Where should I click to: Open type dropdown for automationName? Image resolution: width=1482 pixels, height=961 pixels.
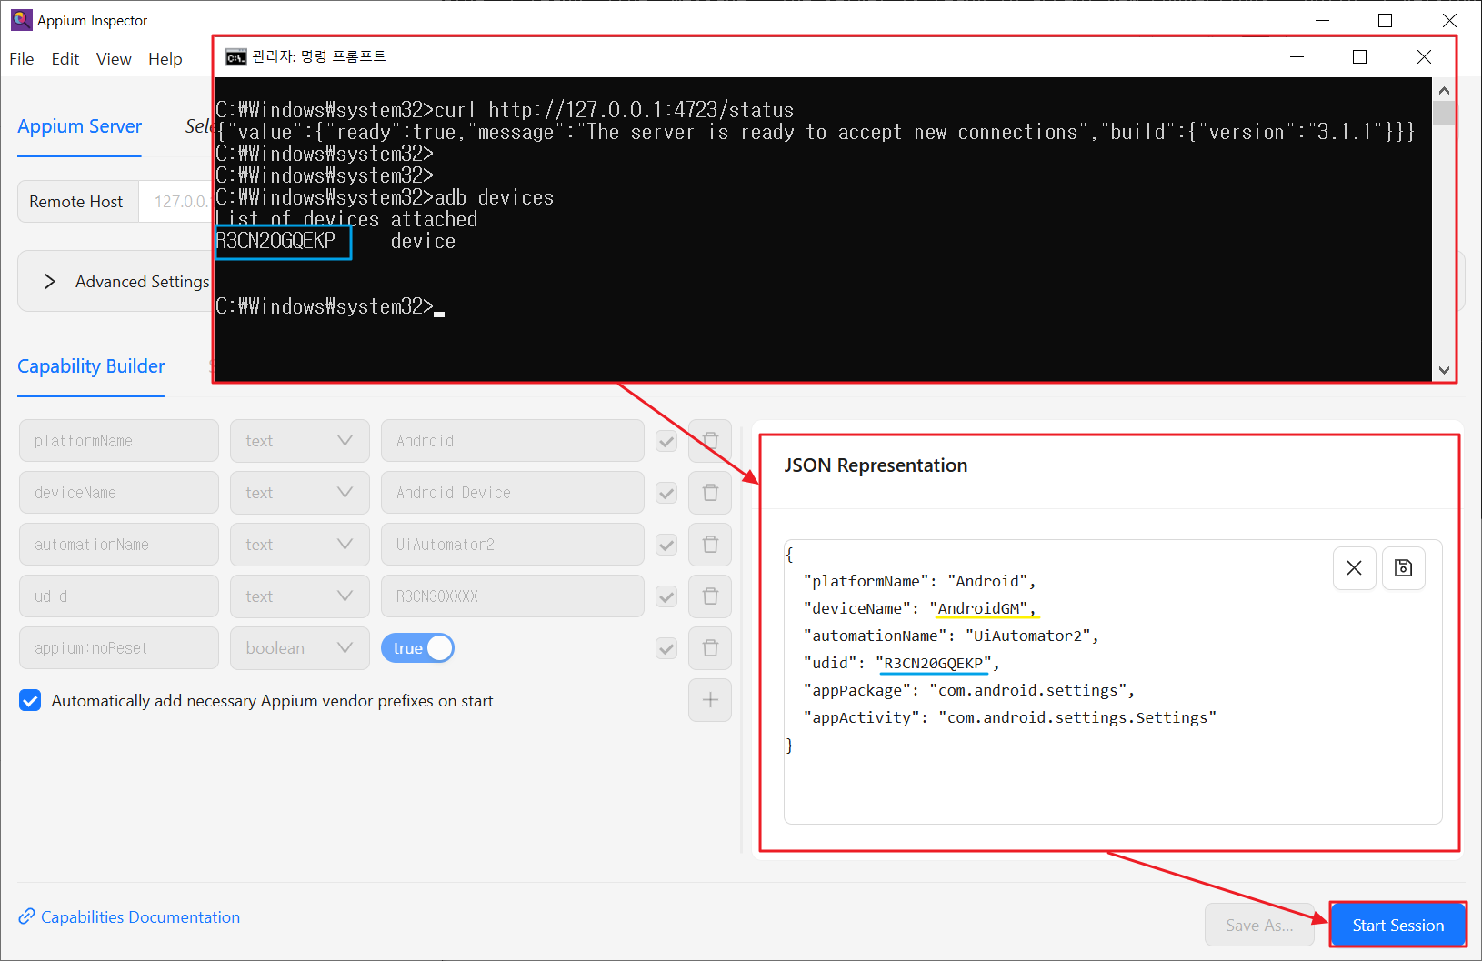coord(299,545)
